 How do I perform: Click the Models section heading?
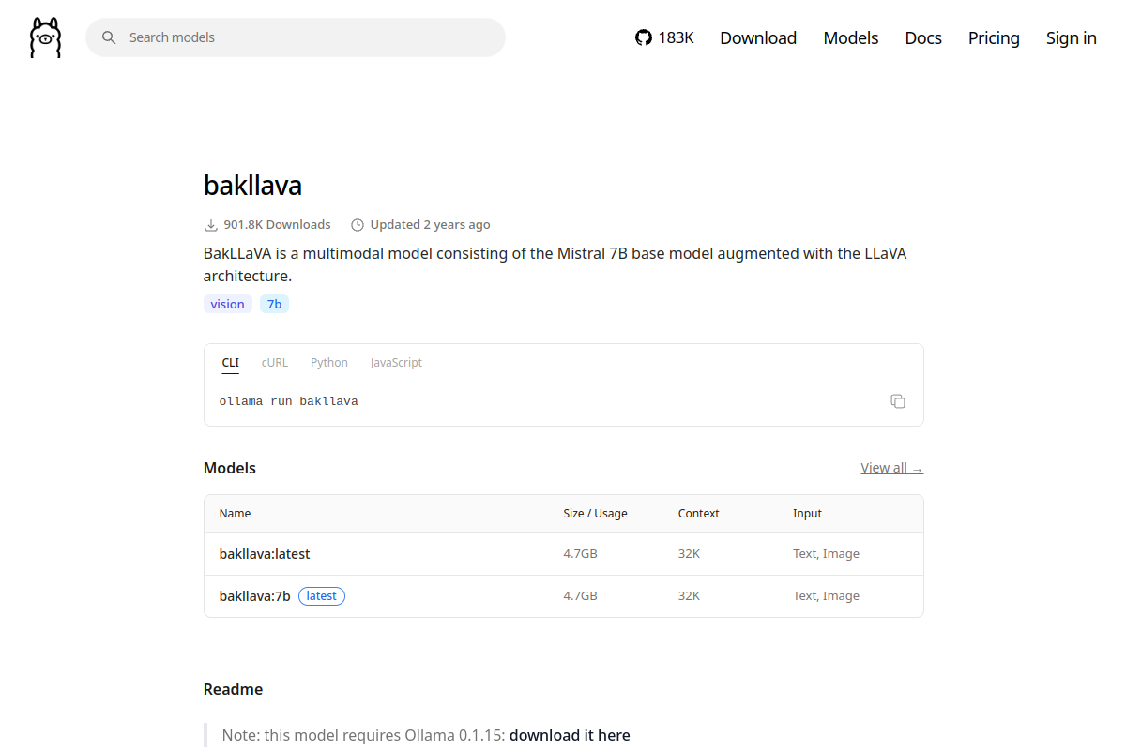[x=230, y=468]
